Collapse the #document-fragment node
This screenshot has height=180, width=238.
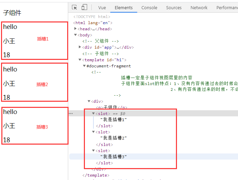(84, 66)
